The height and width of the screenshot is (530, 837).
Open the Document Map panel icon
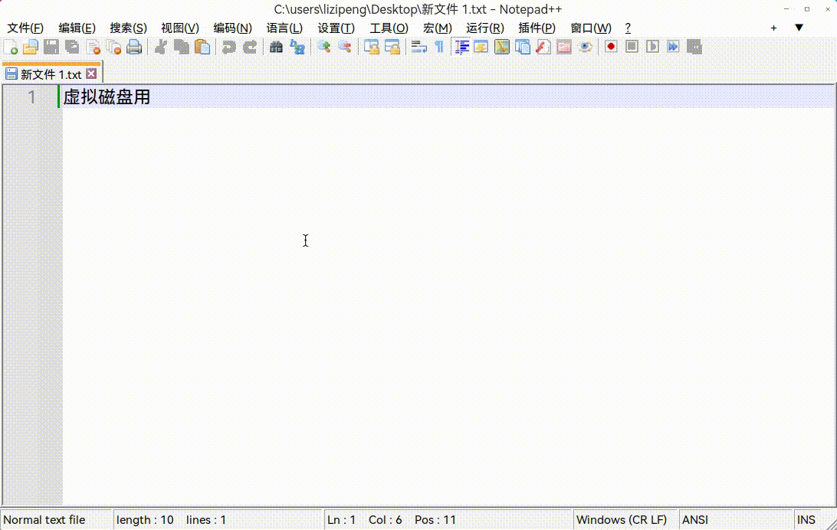501,47
